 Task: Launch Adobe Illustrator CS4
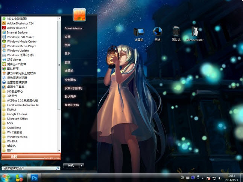coord(18,23)
